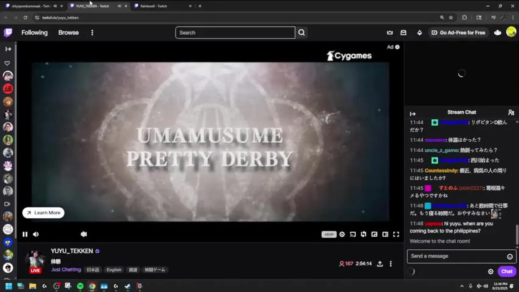The height and width of the screenshot is (292, 519).
Task: Open a new browser tab
Action: [x=200, y=6]
